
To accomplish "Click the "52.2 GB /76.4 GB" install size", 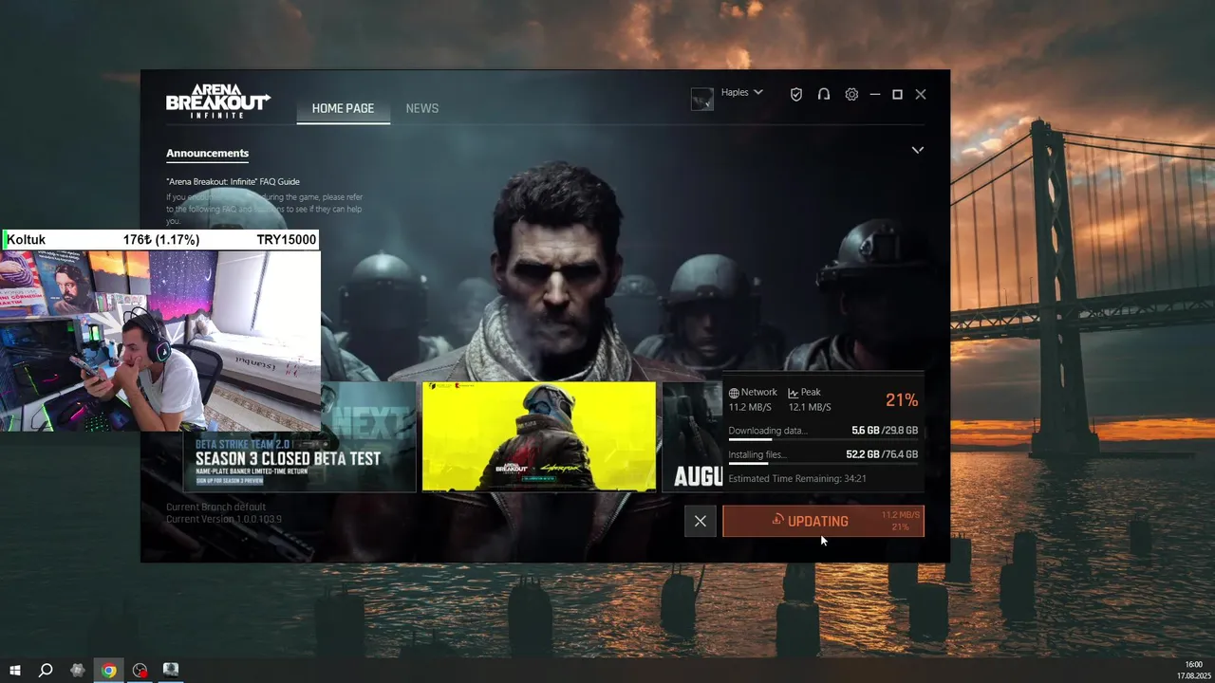I will 882,454.
